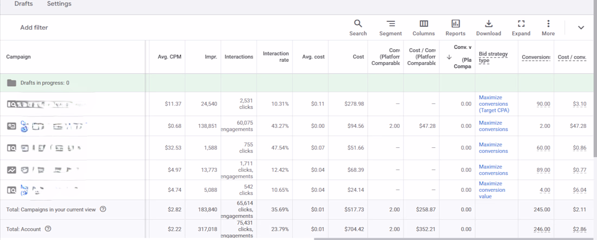Image resolution: width=597 pixels, height=240 pixels.
Task: Click Add filter
Action: [x=34, y=28]
